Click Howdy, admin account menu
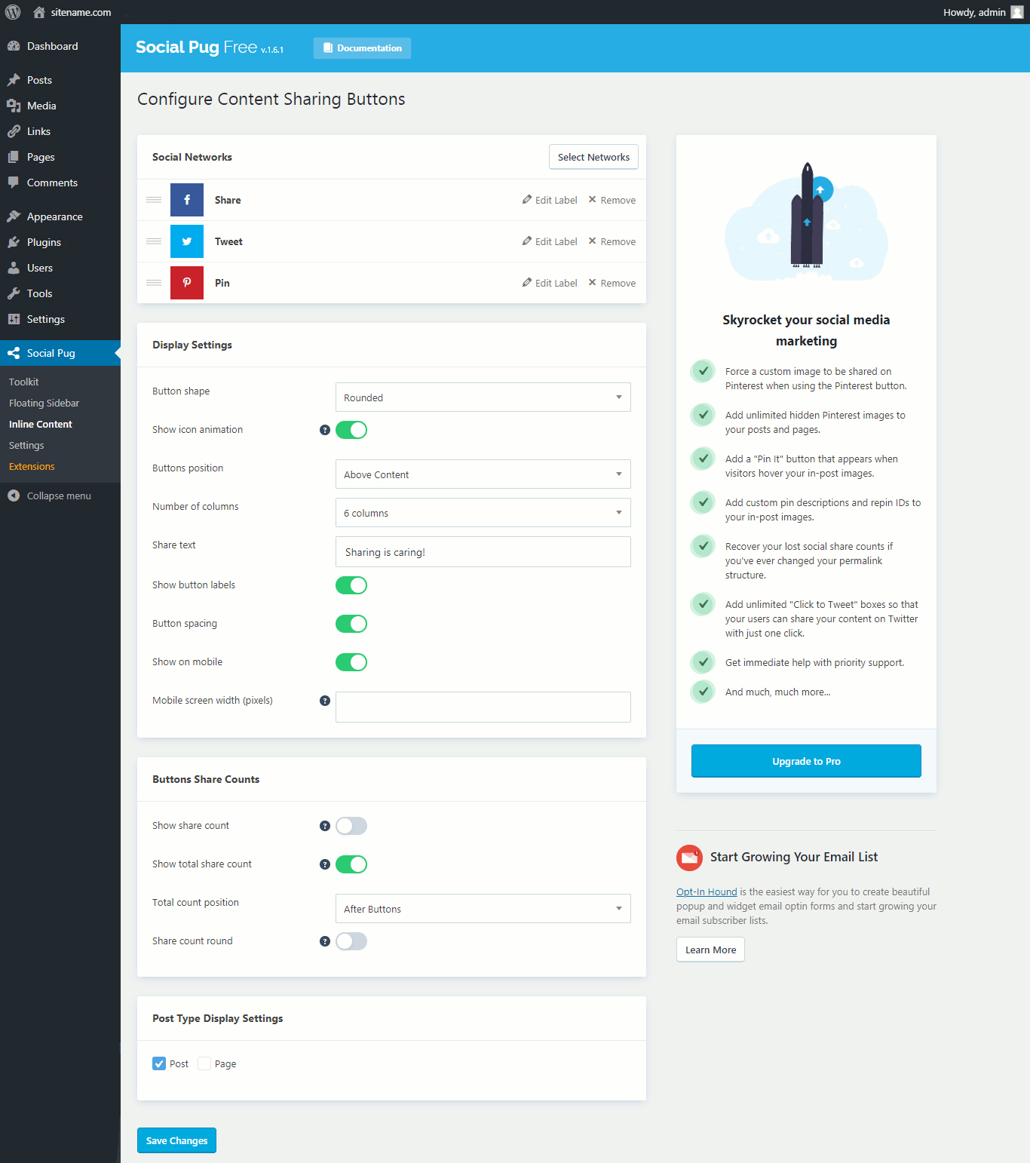This screenshot has width=1030, height=1163. [983, 12]
